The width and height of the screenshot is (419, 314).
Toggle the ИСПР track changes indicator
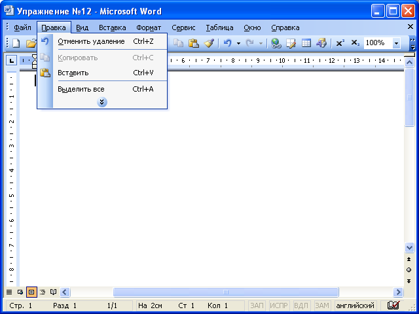click(279, 305)
